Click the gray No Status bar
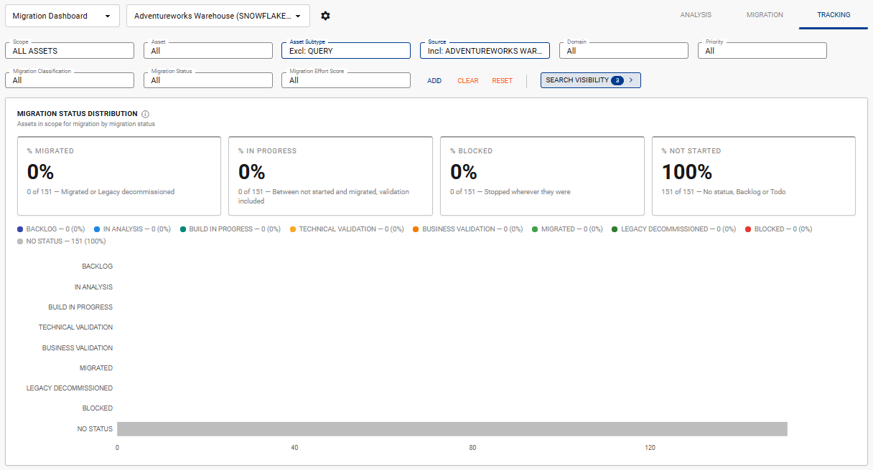 pyautogui.click(x=452, y=428)
